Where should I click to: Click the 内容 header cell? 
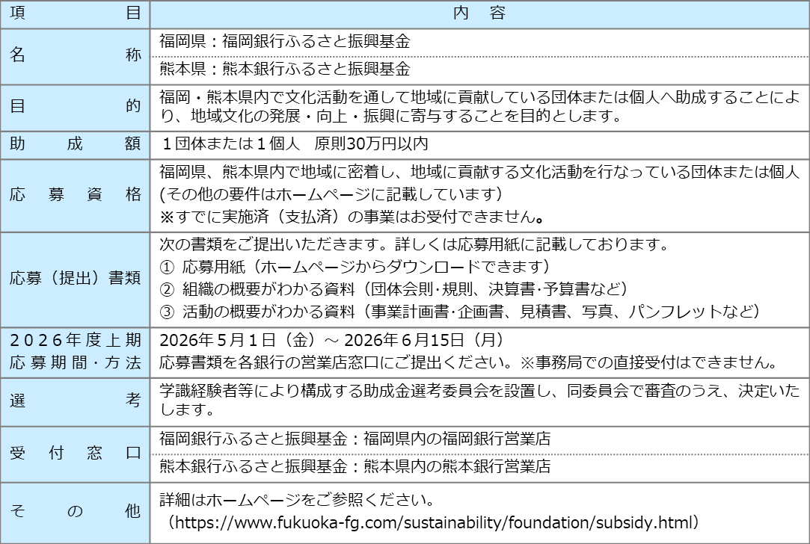pyautogui.click(x=479, y=13)
